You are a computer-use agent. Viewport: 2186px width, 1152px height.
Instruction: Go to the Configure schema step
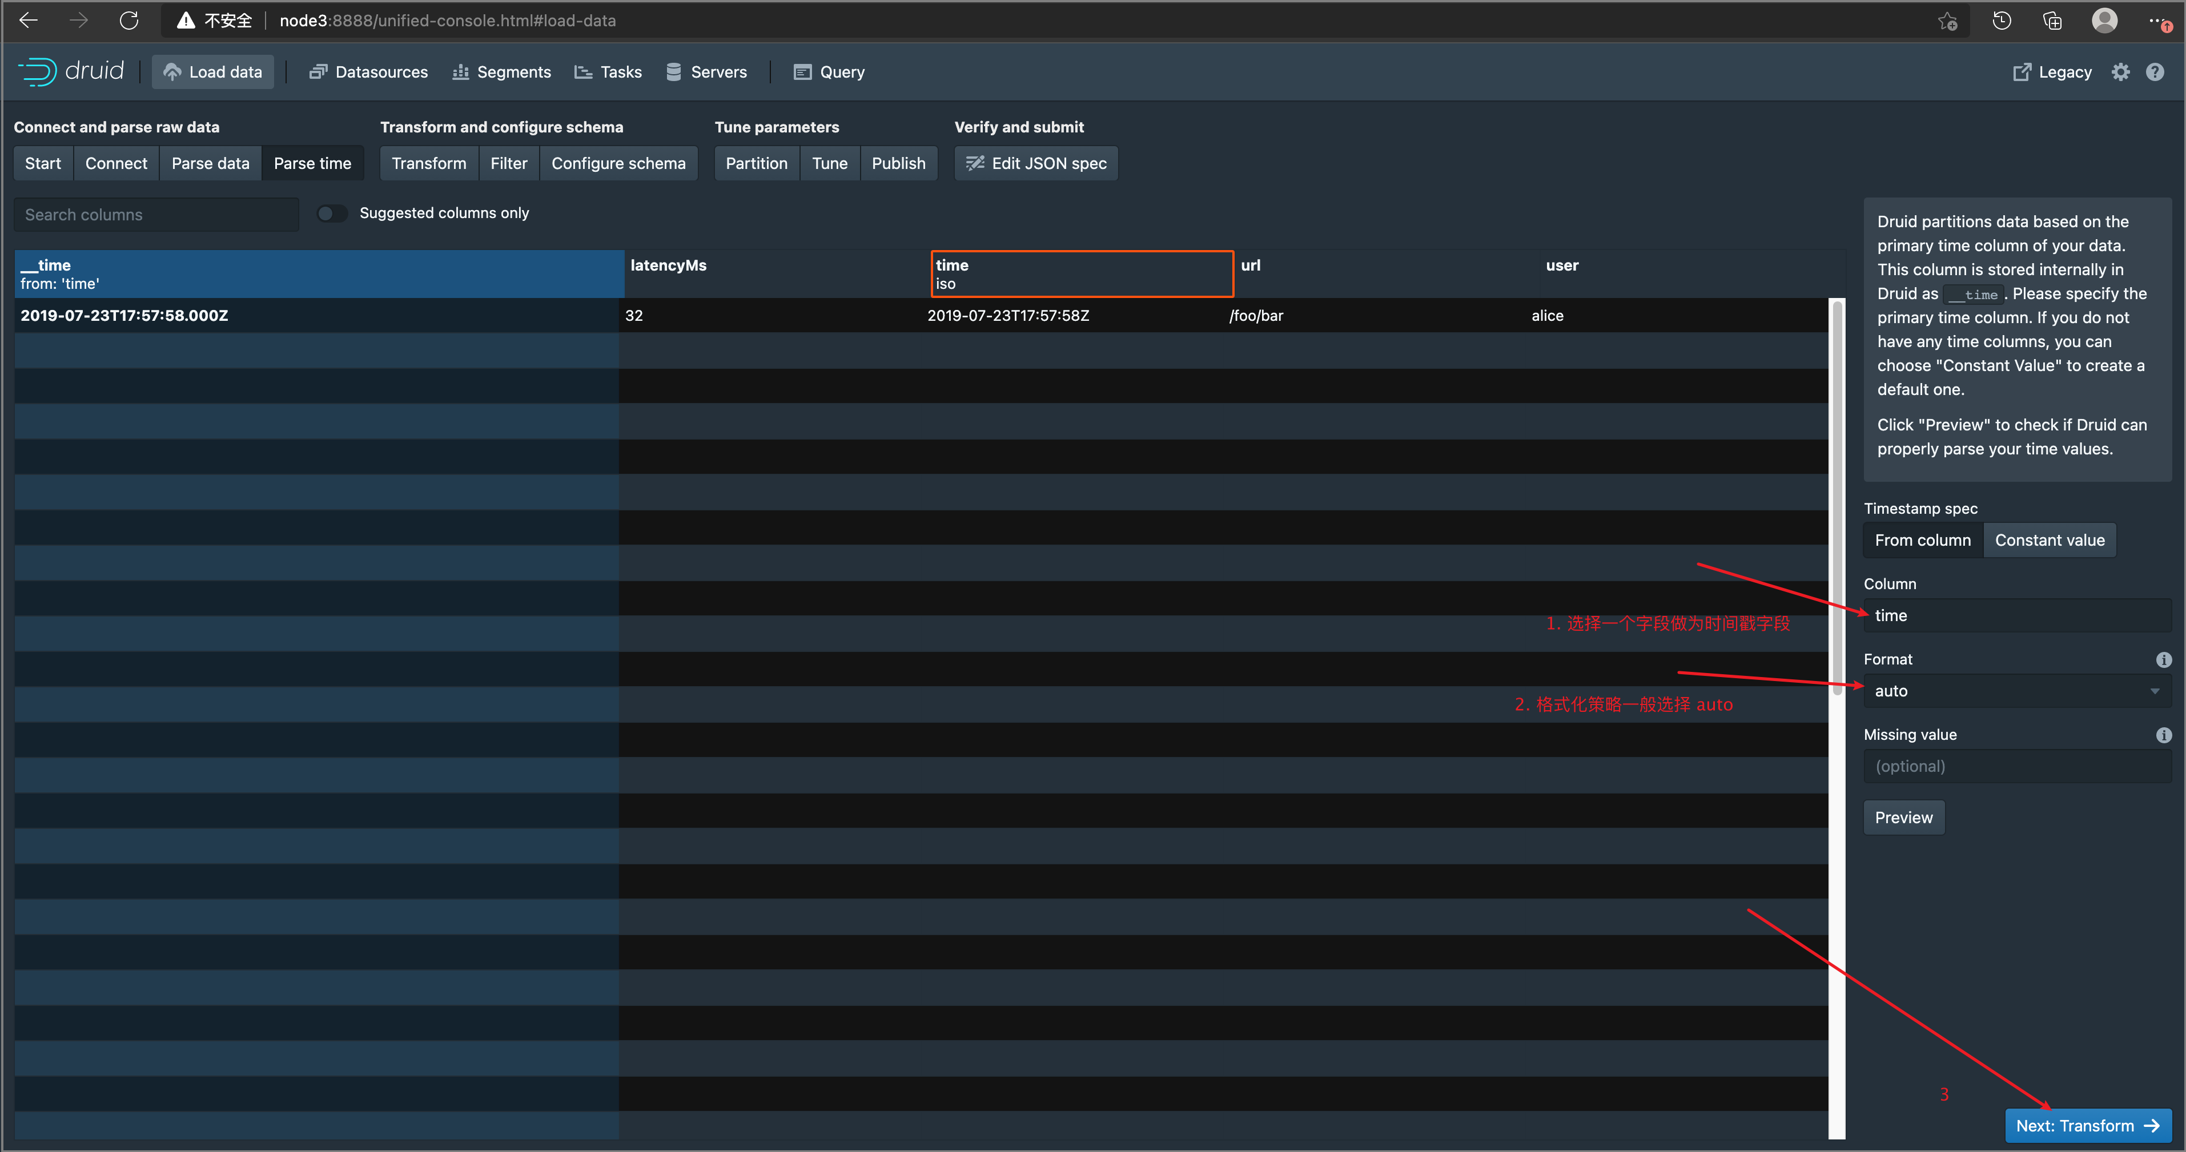(618, 163)
